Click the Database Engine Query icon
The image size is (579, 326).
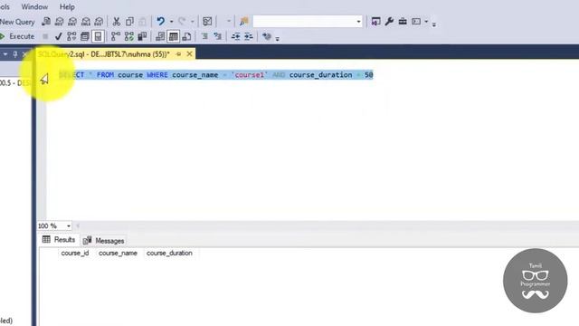(x=46, y=22)
